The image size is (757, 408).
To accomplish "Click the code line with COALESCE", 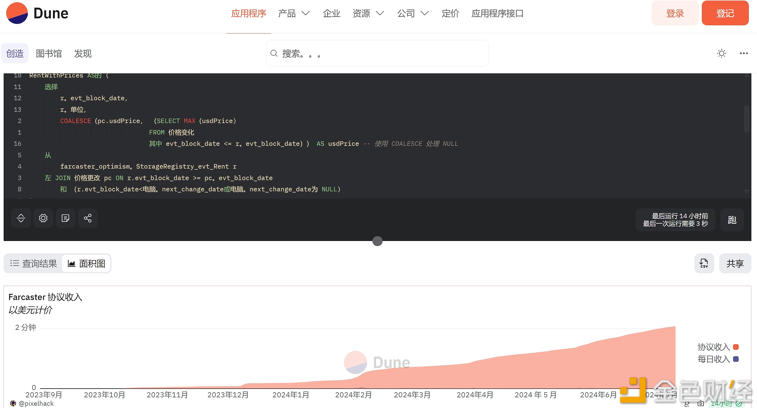I will [148, 121].
